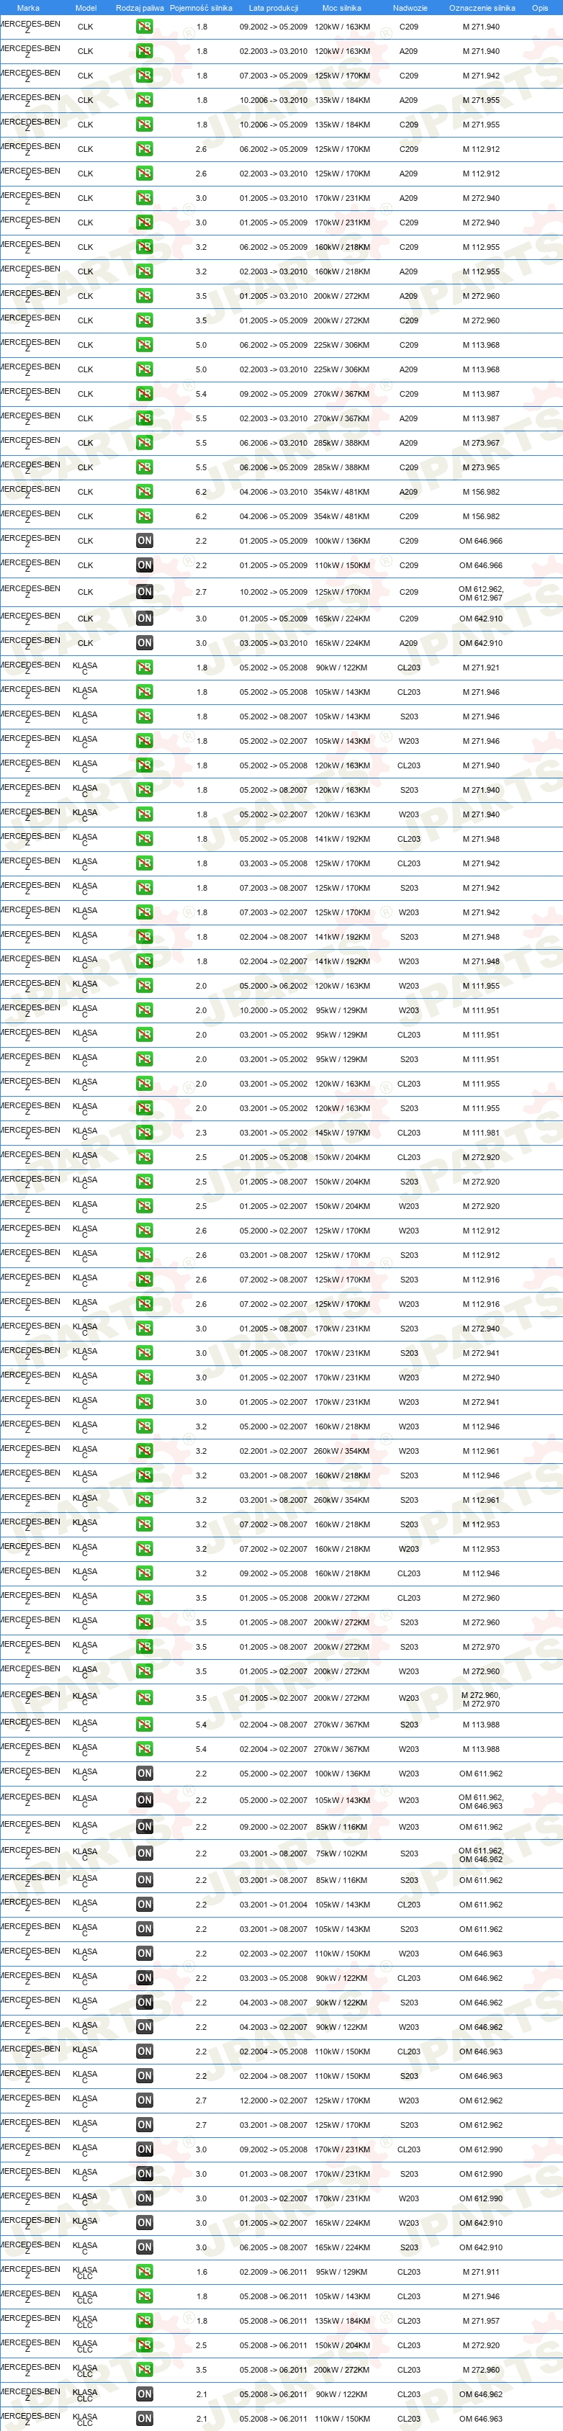
Task: Click petrol icon in 05.2000 -> 06.2002 row
Action: pyautogui.click(x=144, y=985)
